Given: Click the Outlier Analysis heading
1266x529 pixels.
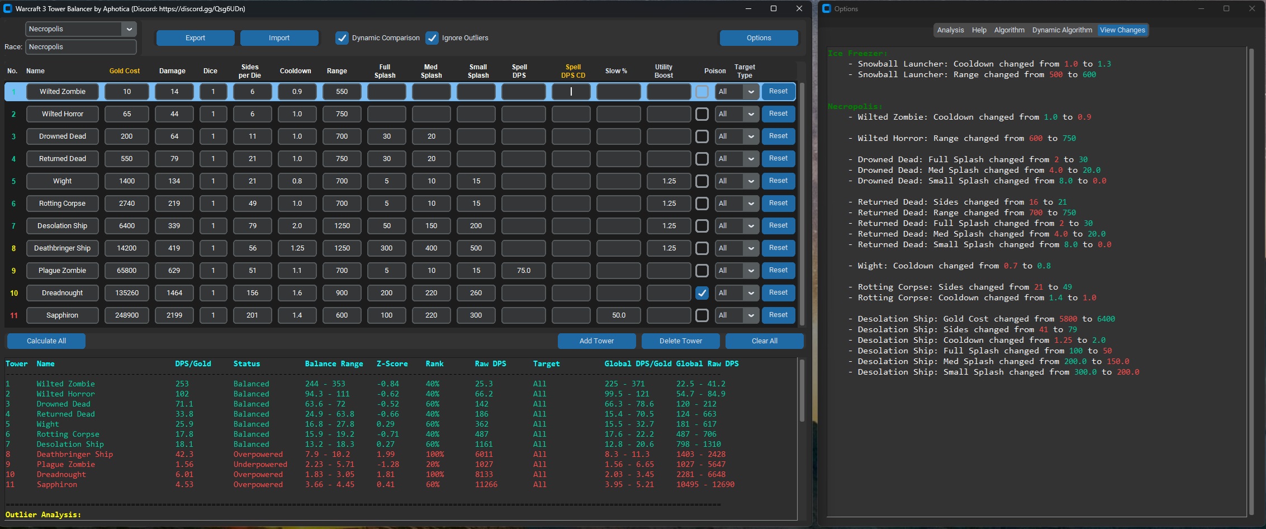Looking at the screenshot, I should click(43, 514).
